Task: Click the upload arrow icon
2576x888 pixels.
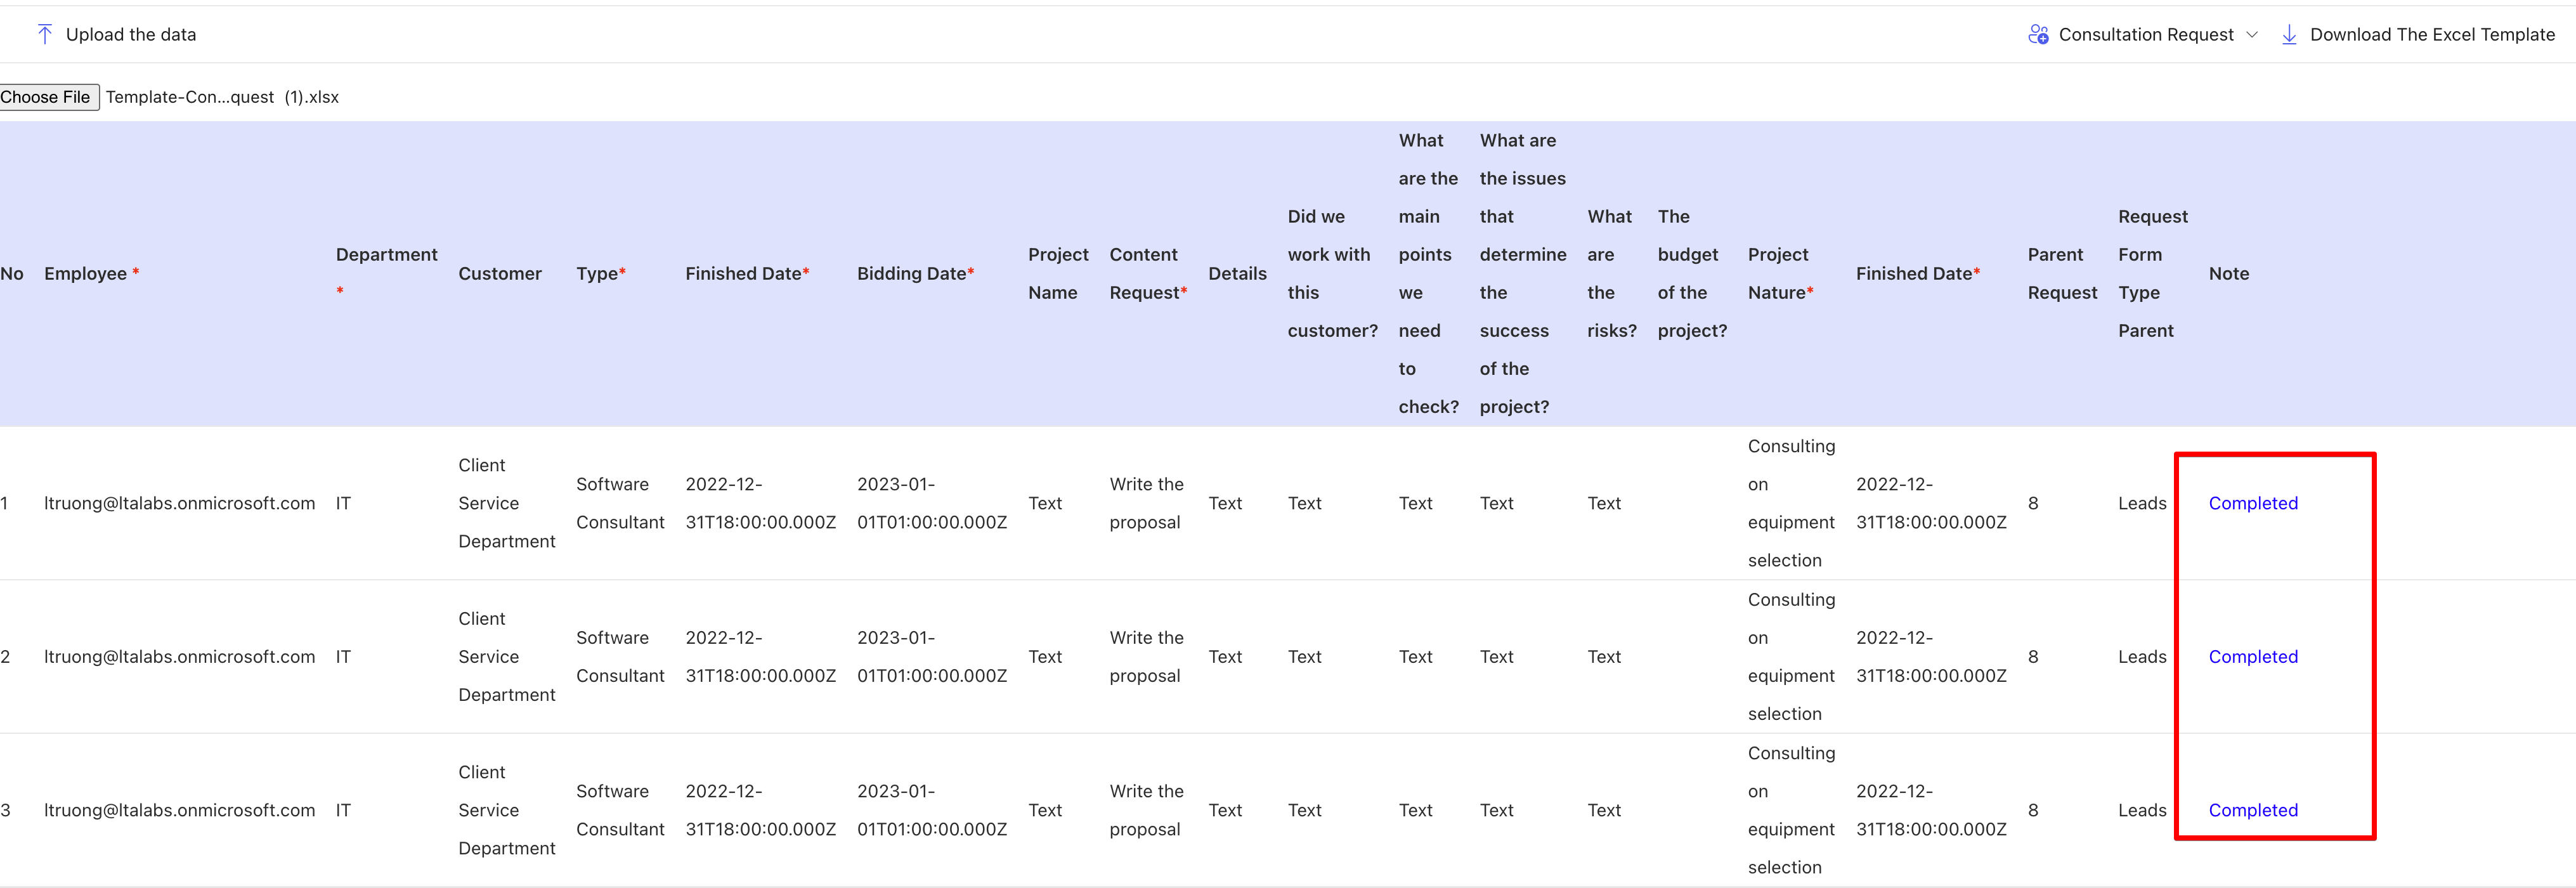Action: coord(45,34)
